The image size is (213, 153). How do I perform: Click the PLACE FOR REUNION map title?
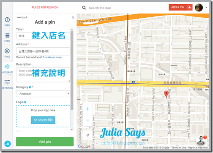pyautogui.click(x=45, y=8)
